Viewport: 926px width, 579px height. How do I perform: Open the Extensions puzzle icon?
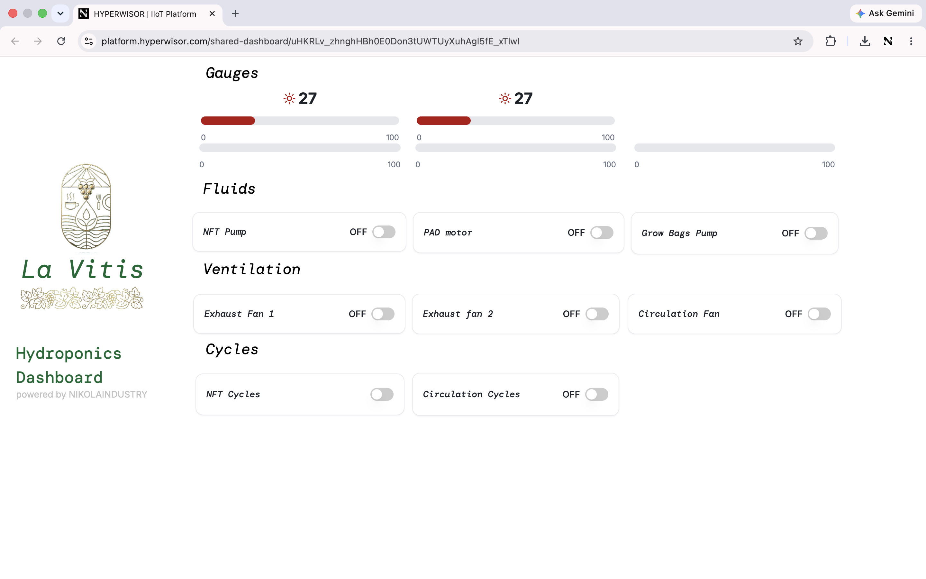(x=830, y=41)
